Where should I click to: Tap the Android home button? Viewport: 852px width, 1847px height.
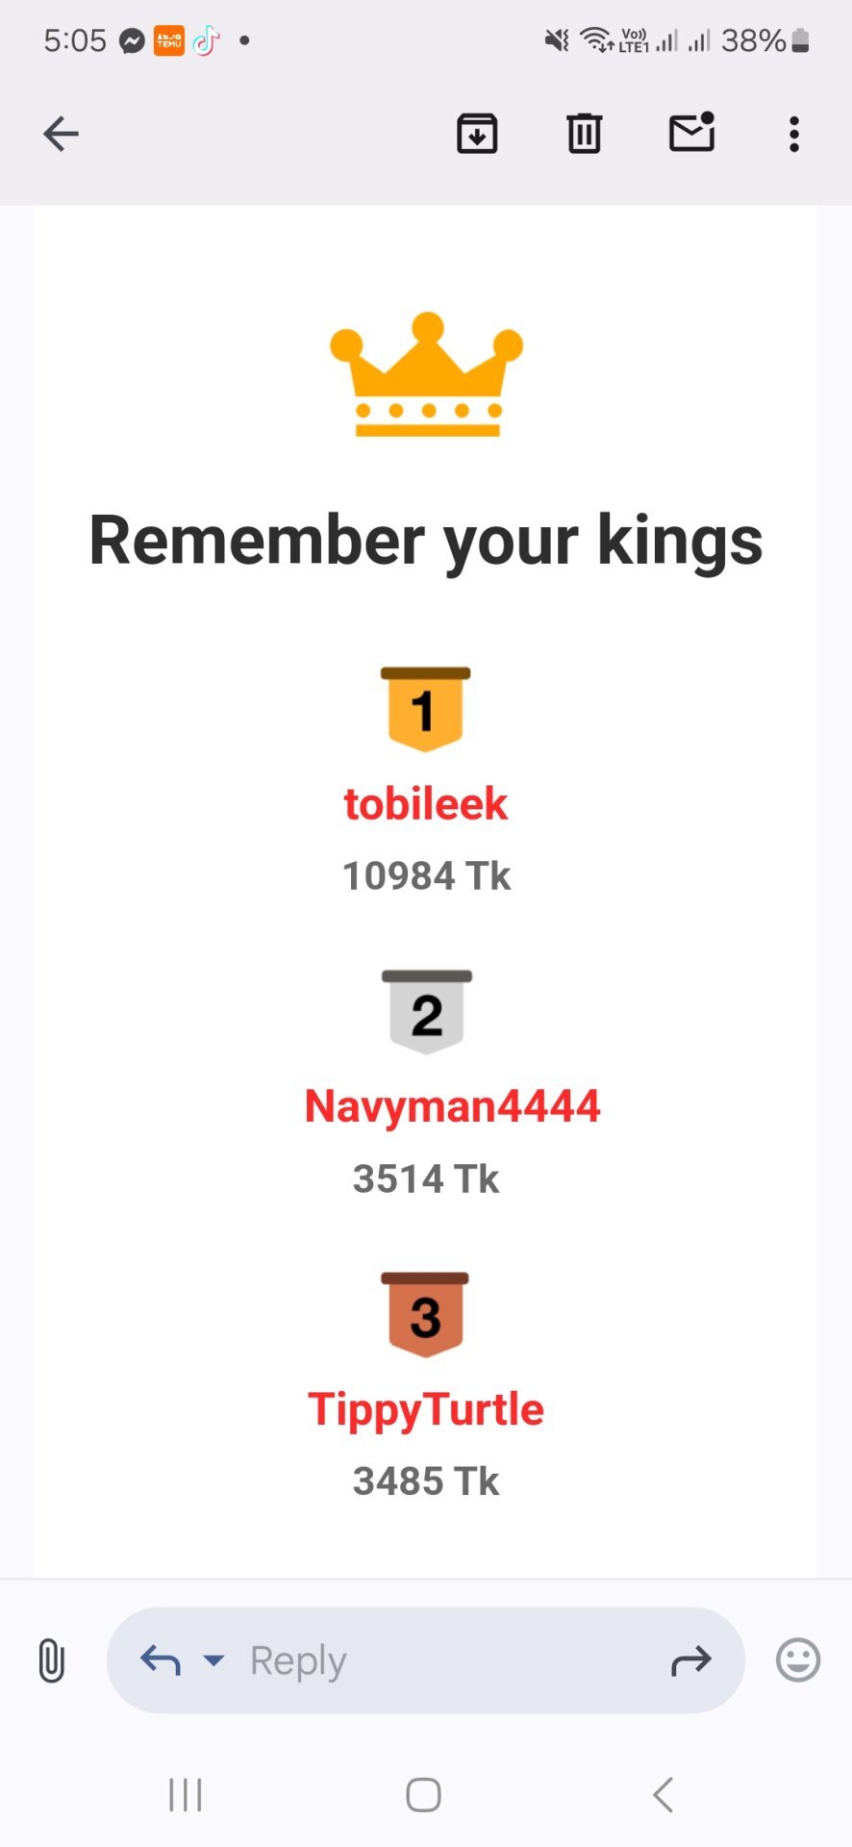coord(424,1795)
